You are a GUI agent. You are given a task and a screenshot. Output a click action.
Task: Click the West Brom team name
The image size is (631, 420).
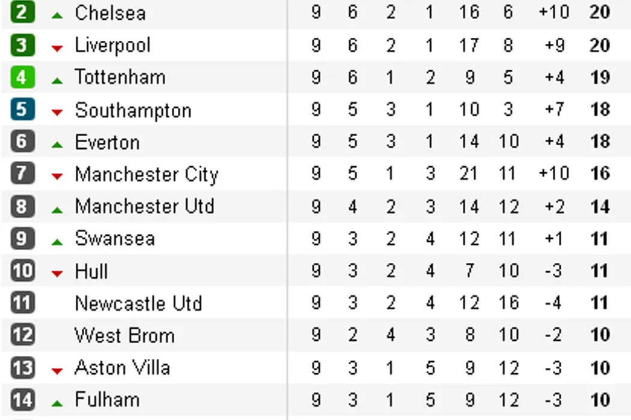(124, 335)
